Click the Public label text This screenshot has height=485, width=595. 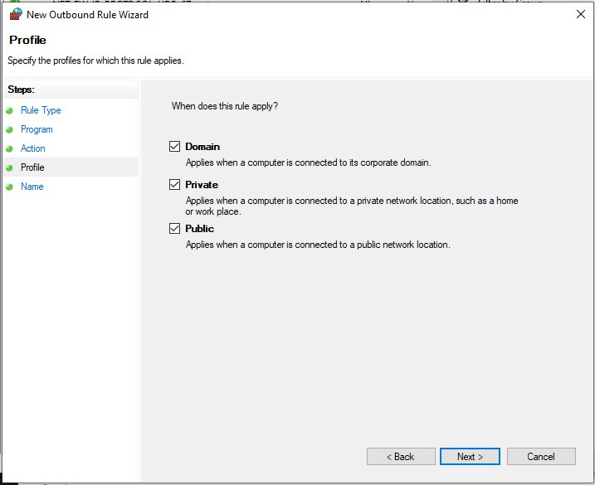(x=200, y=229)
